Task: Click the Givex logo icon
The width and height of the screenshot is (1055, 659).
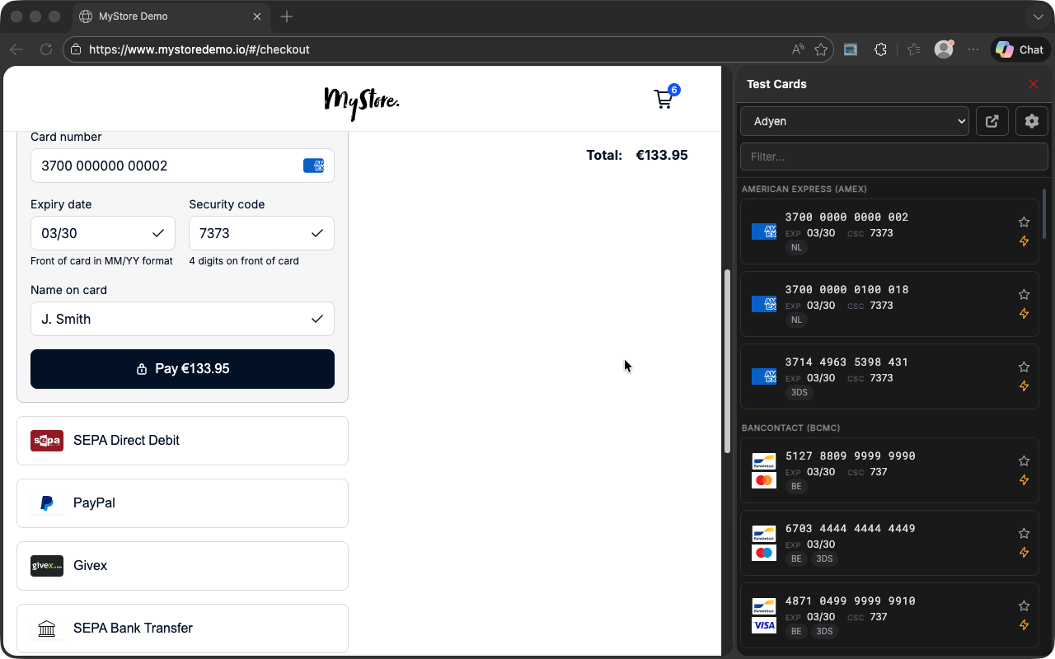Action: [47, 566]
